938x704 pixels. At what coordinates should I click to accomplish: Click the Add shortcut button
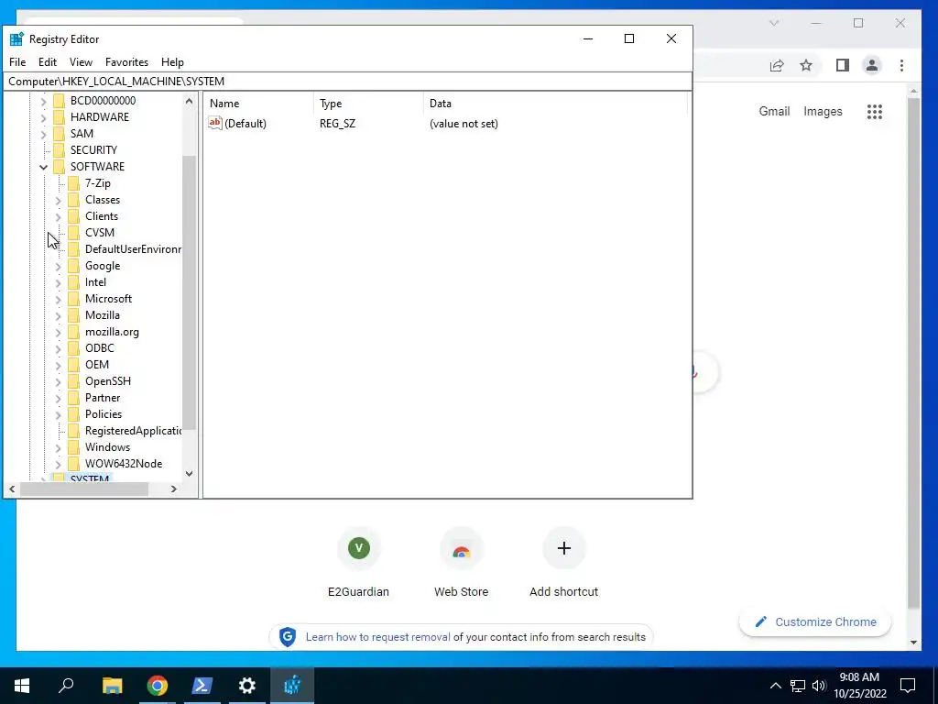563,563
